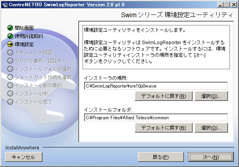Reset install folder with デフォルトに戻す(R)
Image resolution: width=239 pixels, height=167 pixels.
164,128
